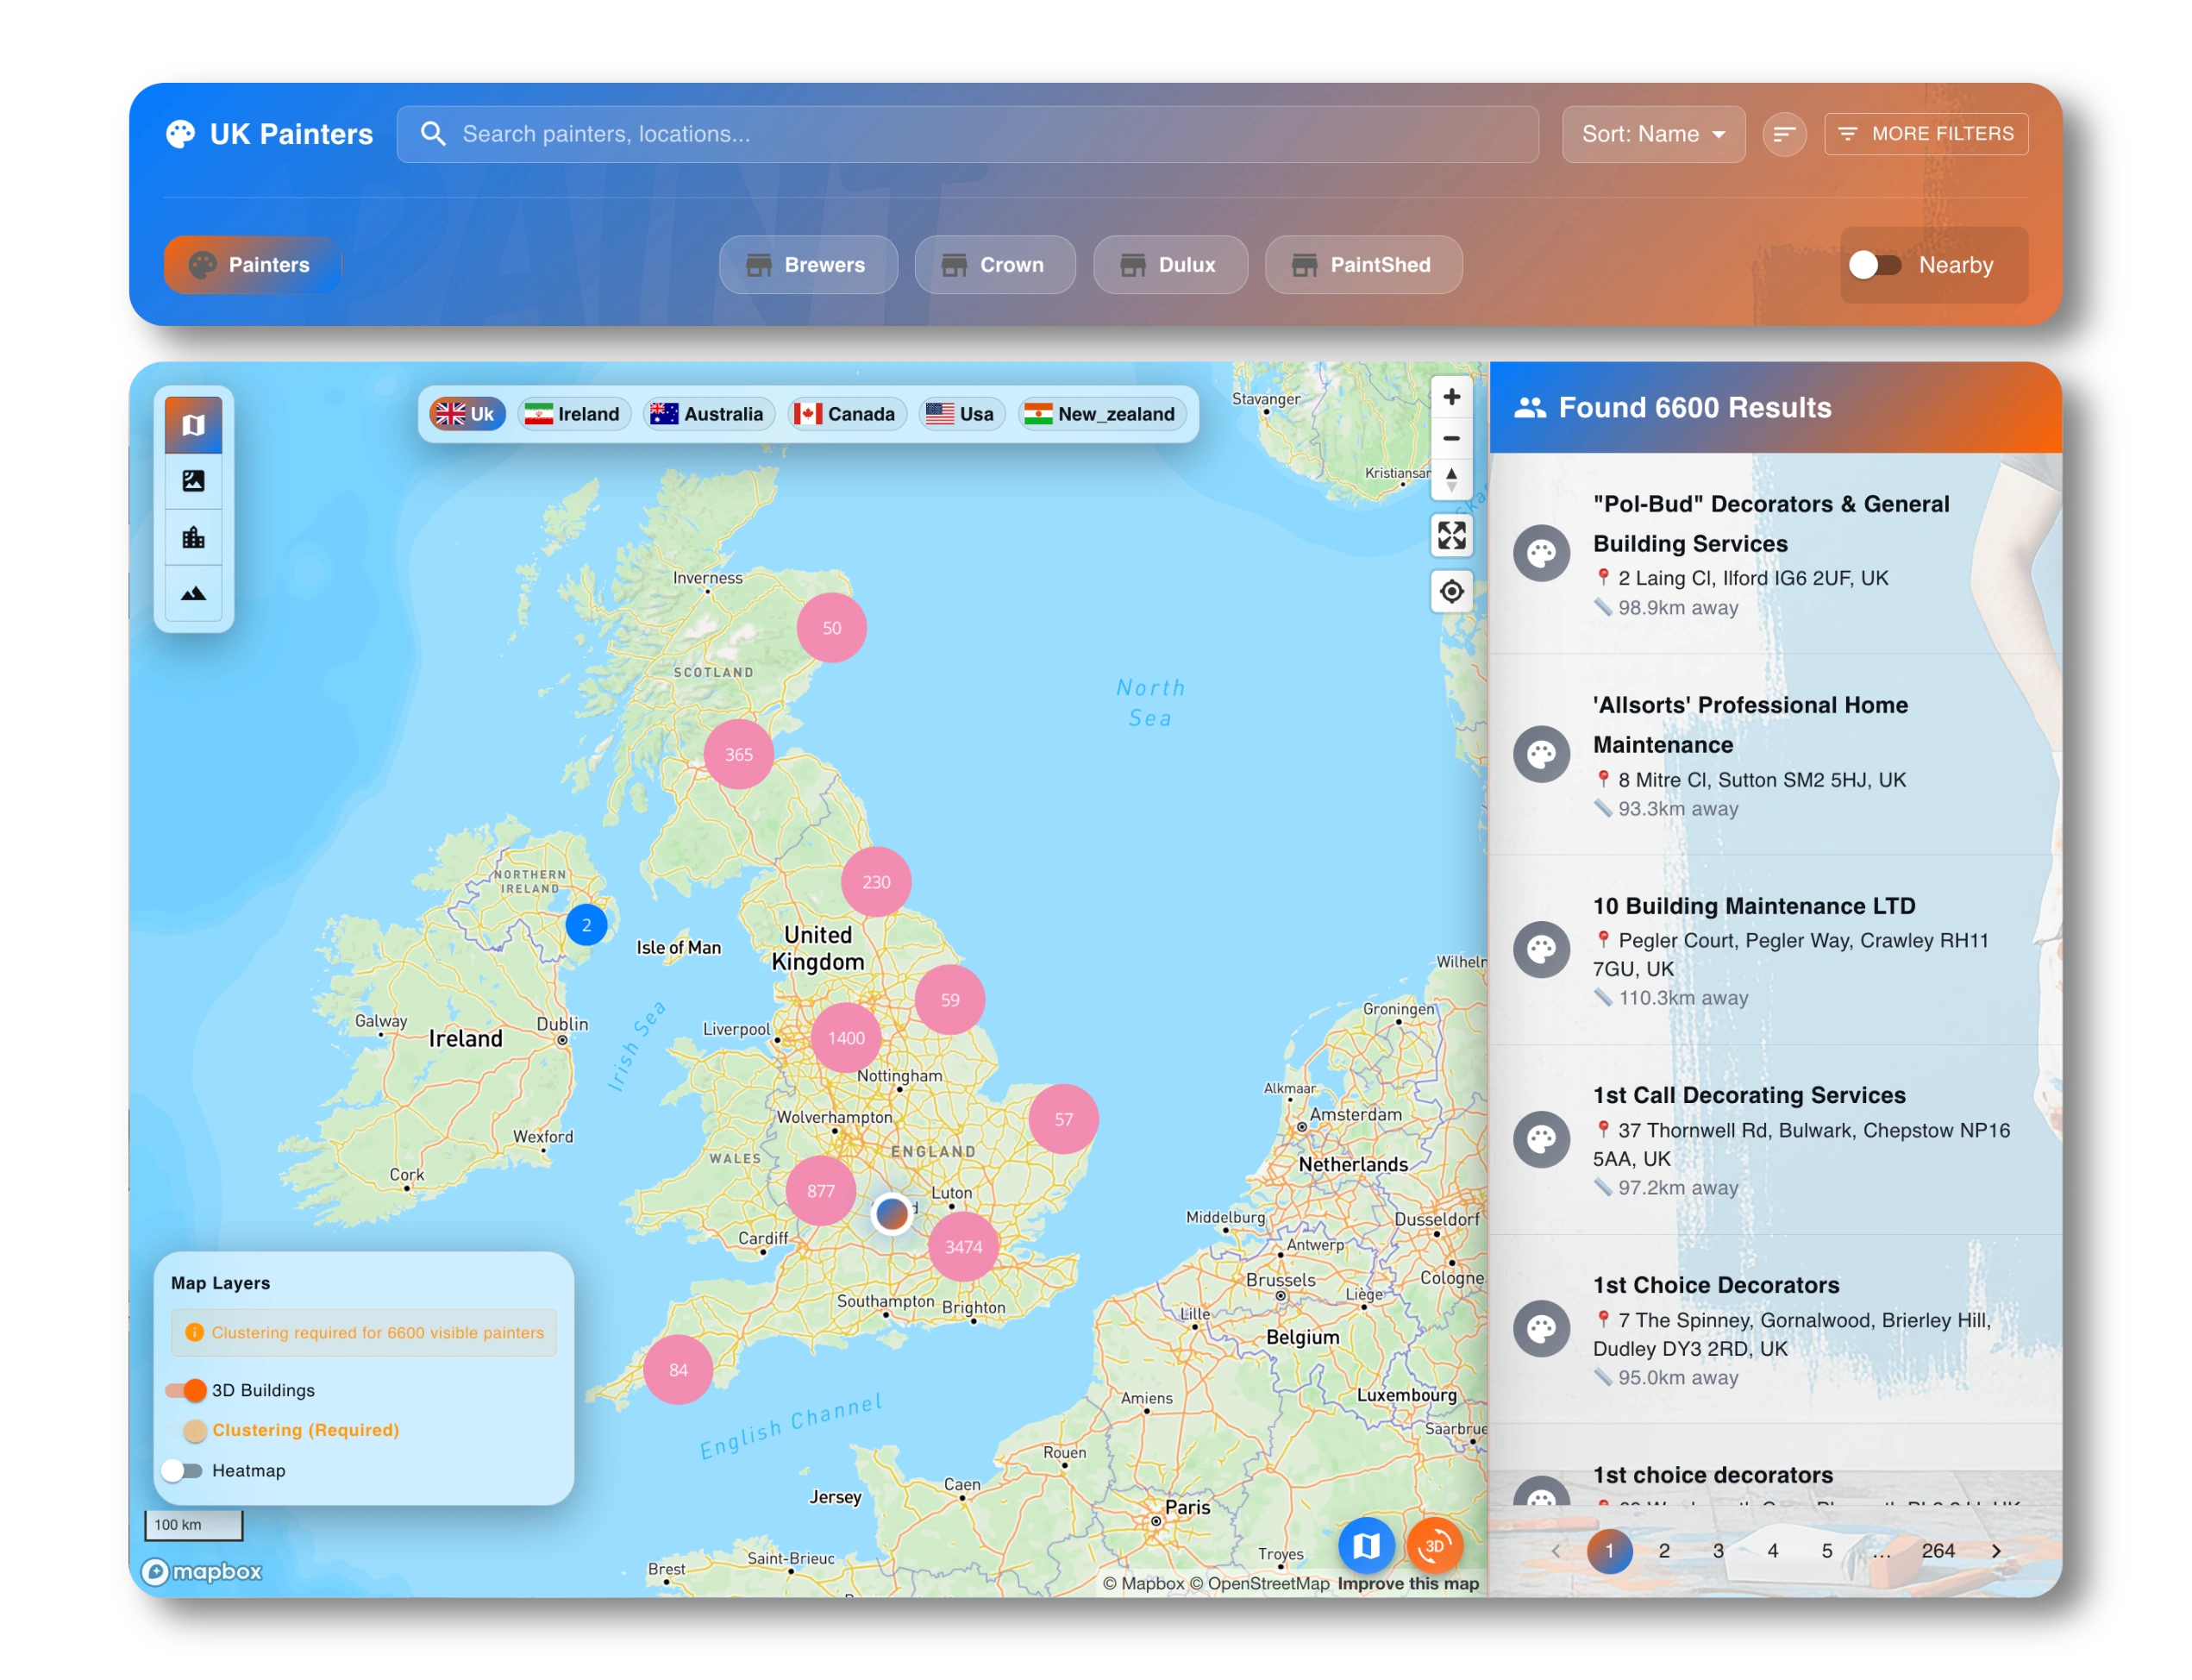Screen dimensions: 2192x1680
Task: Open the 57 painters cluster marker
Action: pos(1063,1119)
